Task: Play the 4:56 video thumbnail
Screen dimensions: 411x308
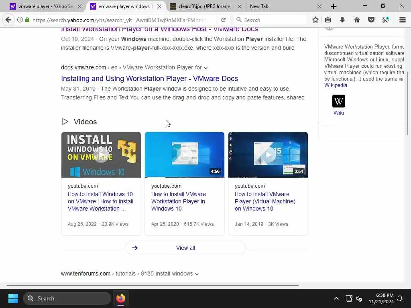Action: point(185,155)
